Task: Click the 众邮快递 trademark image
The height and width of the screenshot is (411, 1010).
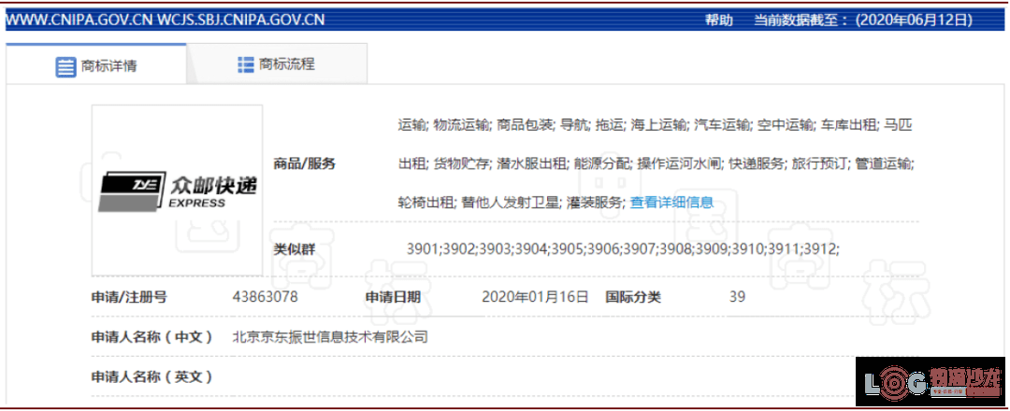Action: coord(177,190)
